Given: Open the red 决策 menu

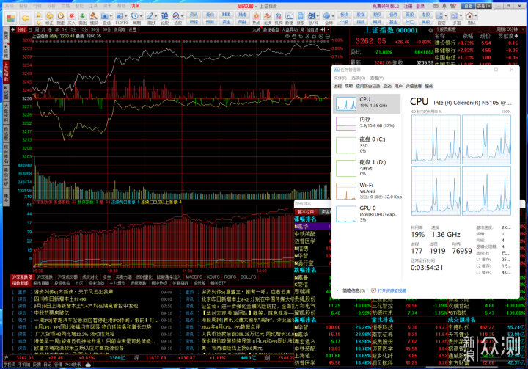Looking at the screenshot, I should point(135,6).
